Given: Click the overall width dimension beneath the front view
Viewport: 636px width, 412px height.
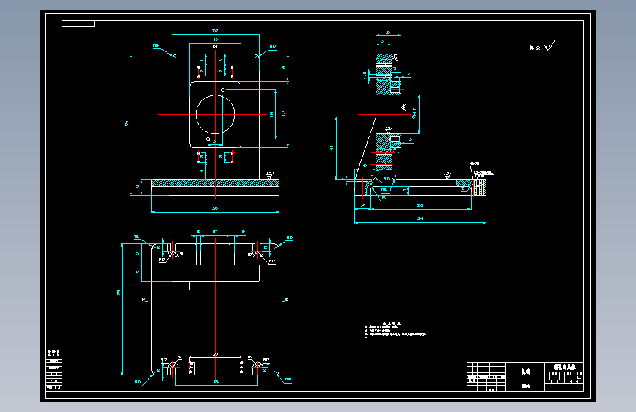Looking at the screenshot, I should (215, 209).
